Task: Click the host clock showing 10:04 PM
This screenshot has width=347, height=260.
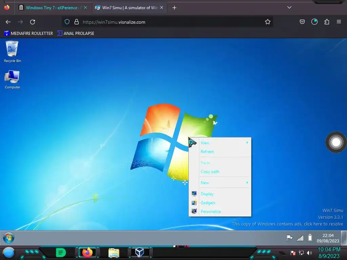Action: tap(329, 253)
